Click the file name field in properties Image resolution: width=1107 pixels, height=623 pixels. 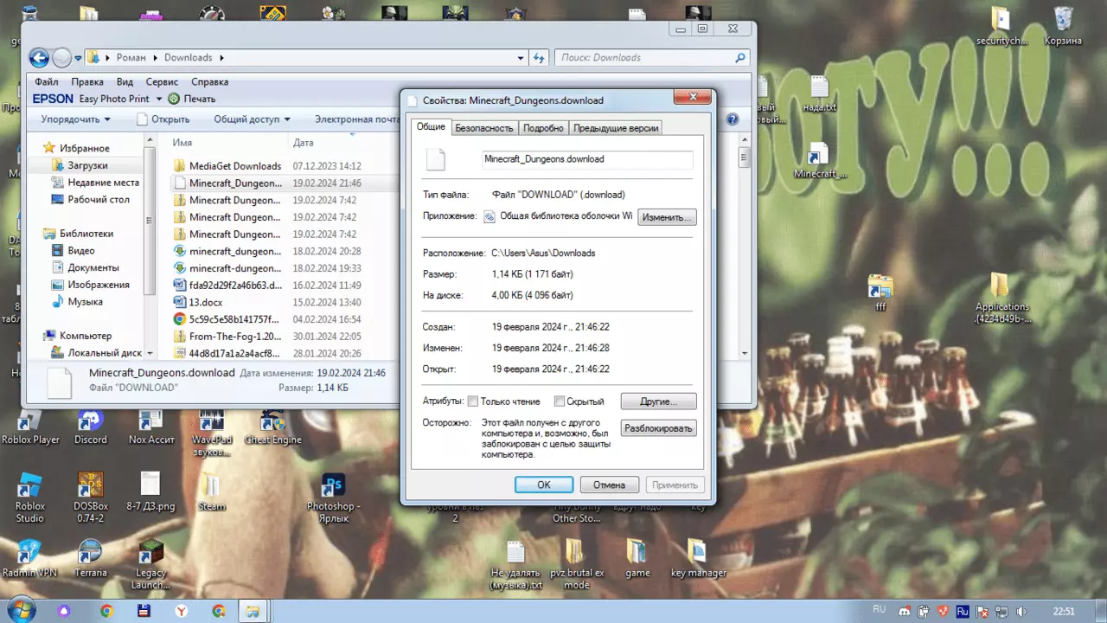click(x=587, y=160)
